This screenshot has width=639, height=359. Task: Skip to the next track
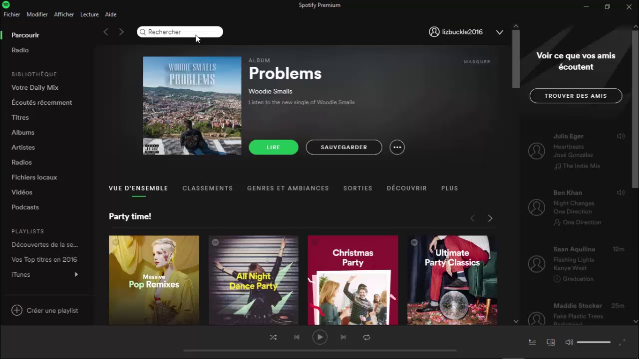pyautogui.click(x=343, y=337)
